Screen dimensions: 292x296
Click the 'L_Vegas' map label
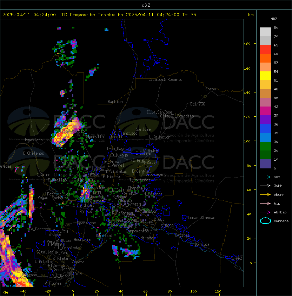click(41, 198)
